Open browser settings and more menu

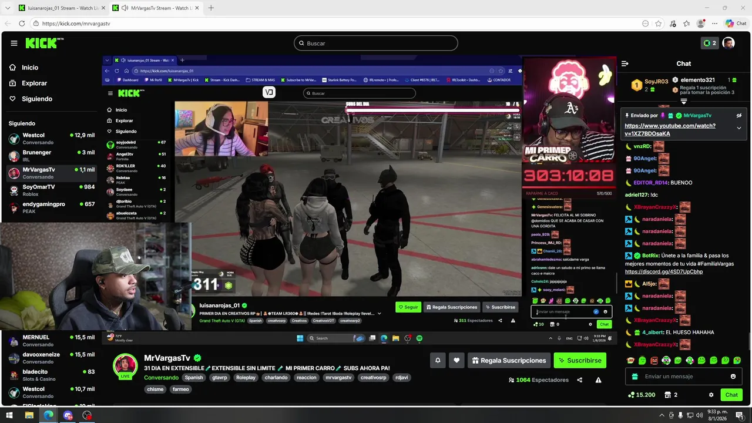point(714,23)
